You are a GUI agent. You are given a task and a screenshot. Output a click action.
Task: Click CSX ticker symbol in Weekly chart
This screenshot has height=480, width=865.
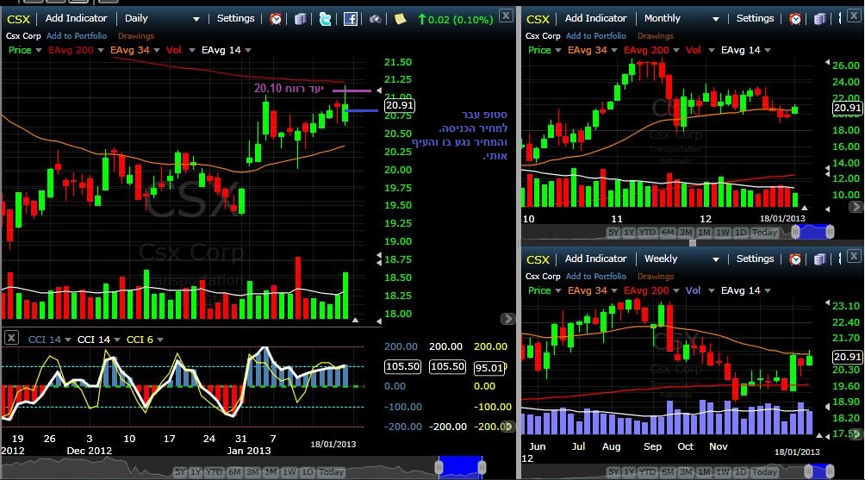[x=538, y=260]
